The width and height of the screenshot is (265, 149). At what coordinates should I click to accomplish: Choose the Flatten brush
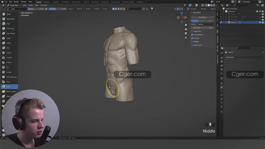click(x=9, y=63)
